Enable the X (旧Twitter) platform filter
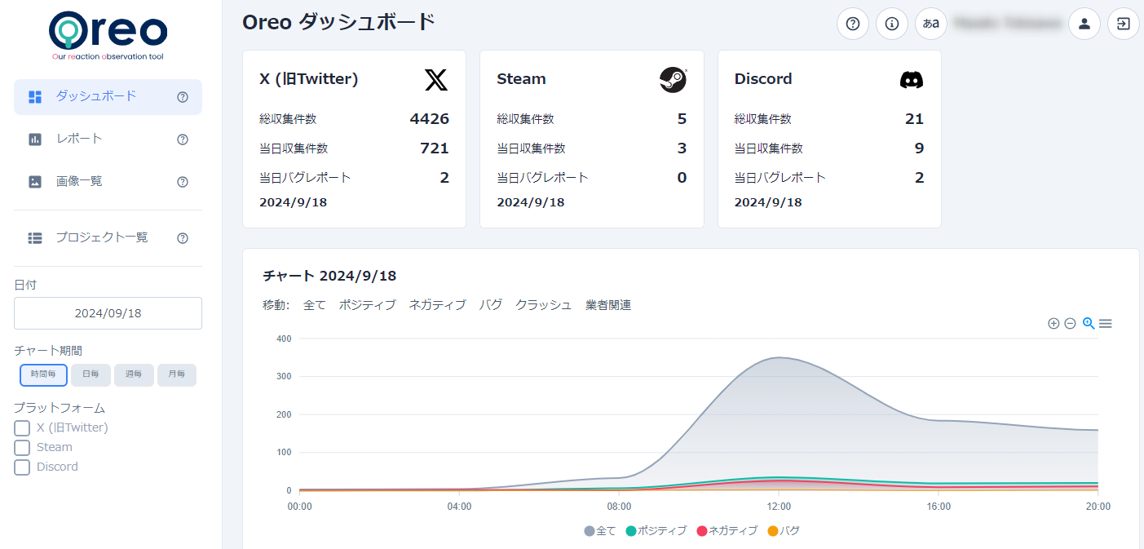The height and width of the screenshot is (549, 1144). coord(20,427)
